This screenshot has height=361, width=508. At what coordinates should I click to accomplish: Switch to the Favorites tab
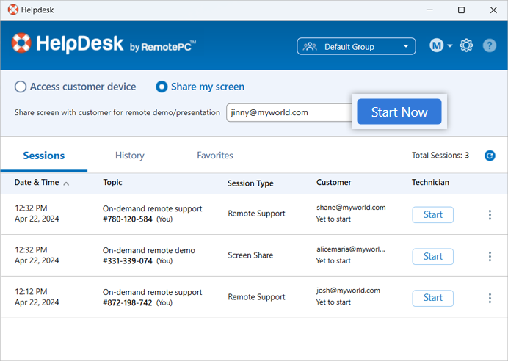point(215,156)
